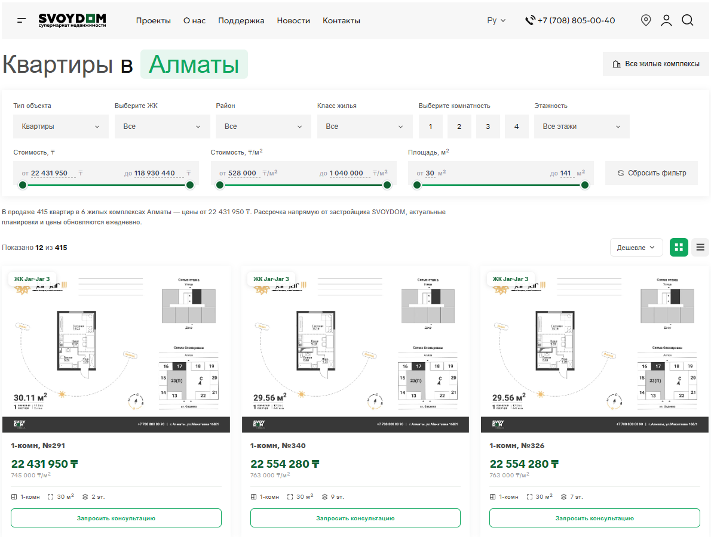Open the map location pin icon
The image size is (711, 537).
click(x=646, y=20)
